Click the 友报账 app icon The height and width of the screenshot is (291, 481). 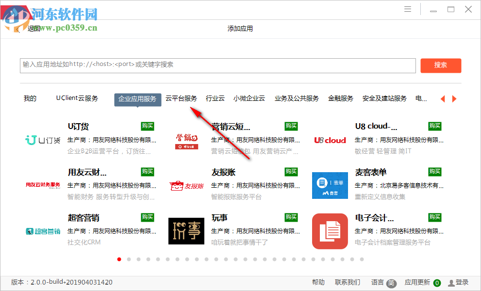click(186, 185)
